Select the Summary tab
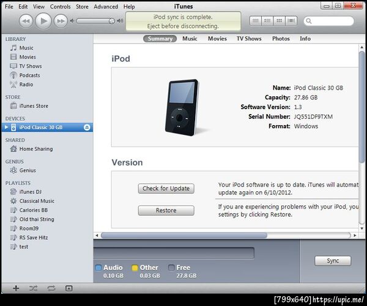 click(x=160, y=39)
